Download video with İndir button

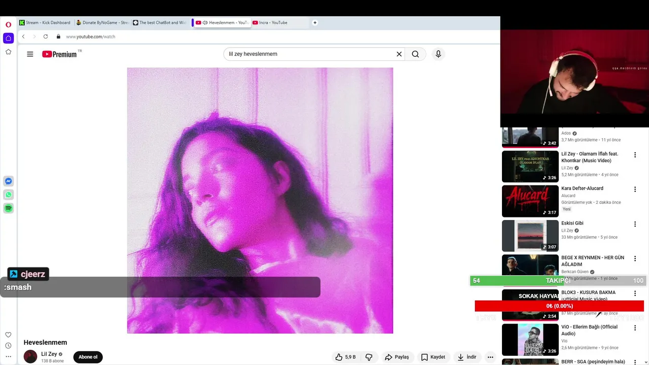point(466,357)
